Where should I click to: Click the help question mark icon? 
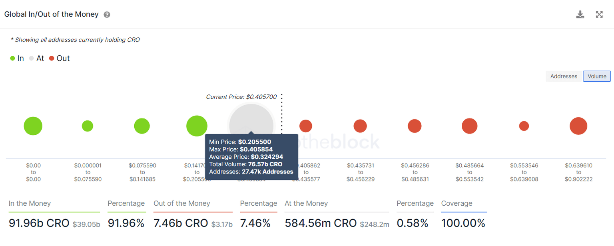(x=107, y=15)
